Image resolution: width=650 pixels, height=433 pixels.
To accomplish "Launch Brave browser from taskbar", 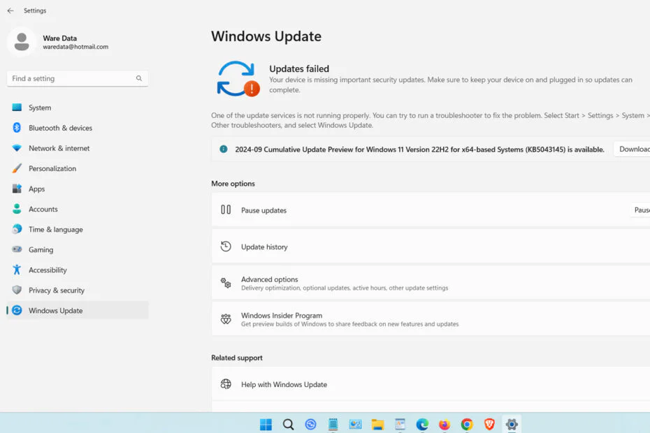I will point(489,425).
